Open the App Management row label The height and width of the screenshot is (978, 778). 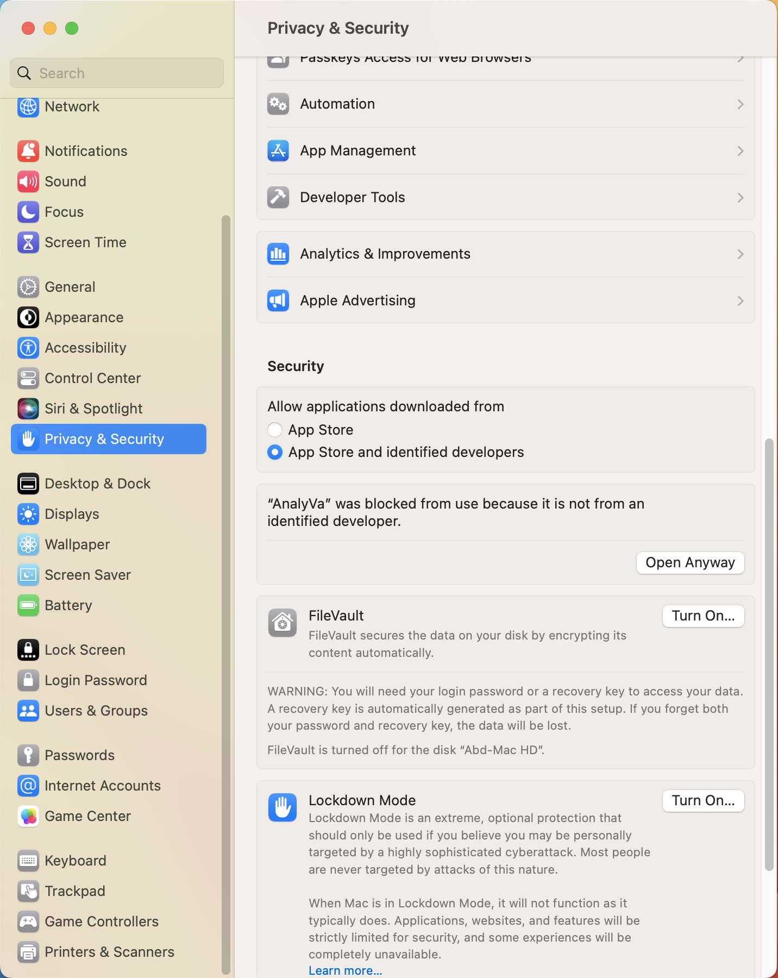tap(358, 151)
